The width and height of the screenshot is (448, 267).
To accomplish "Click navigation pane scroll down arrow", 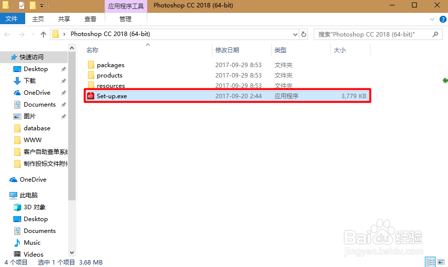I will [x=72, y=253].
